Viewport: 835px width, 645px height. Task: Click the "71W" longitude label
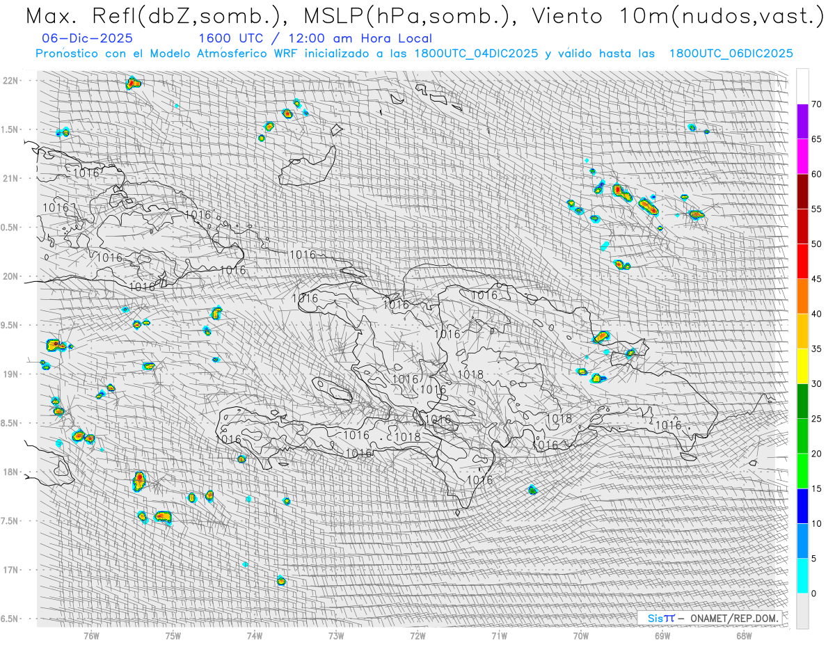499,635
